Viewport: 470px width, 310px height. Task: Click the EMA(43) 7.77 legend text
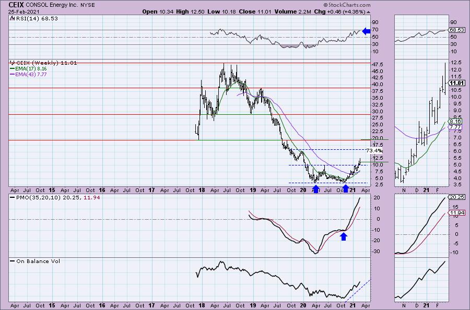click(31, 74)
